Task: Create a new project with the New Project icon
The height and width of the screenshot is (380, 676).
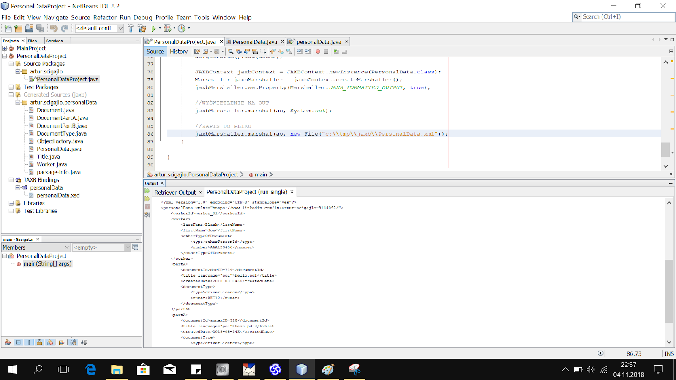Action: tap(18, 28)
